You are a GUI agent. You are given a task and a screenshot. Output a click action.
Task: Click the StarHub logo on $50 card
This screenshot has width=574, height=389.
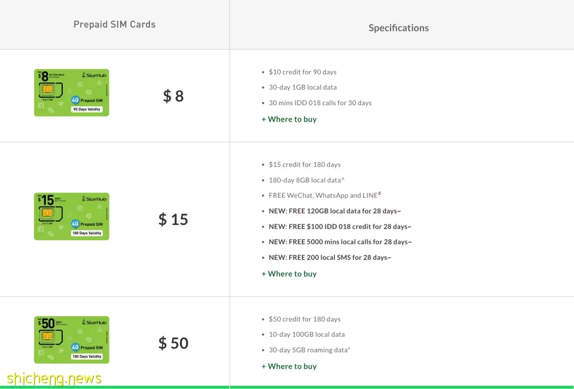pos(94,322)
